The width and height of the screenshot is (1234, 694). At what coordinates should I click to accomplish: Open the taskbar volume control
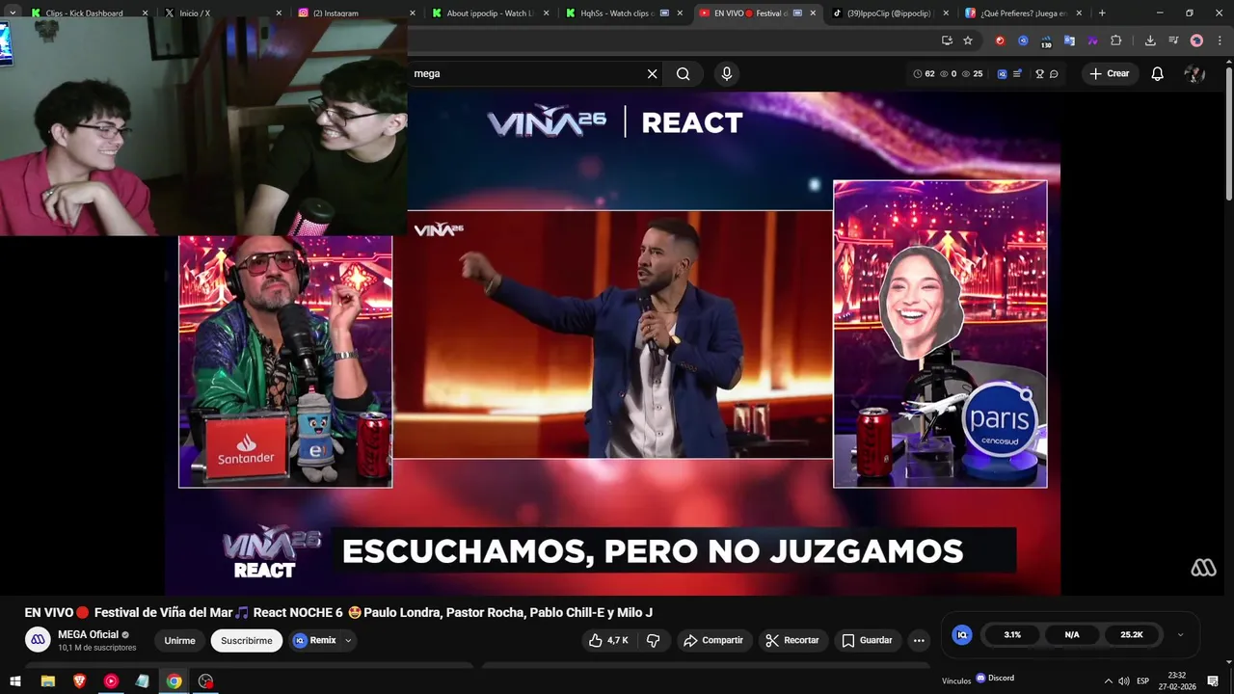[1124, 681]
